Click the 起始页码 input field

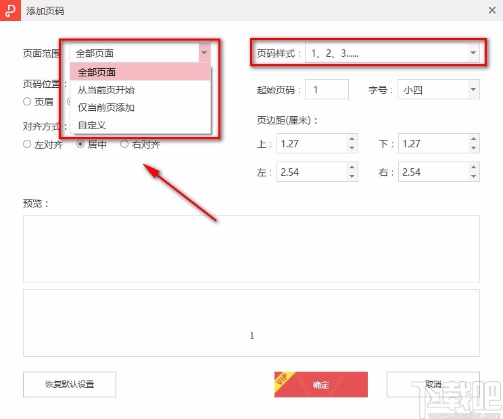327,90
